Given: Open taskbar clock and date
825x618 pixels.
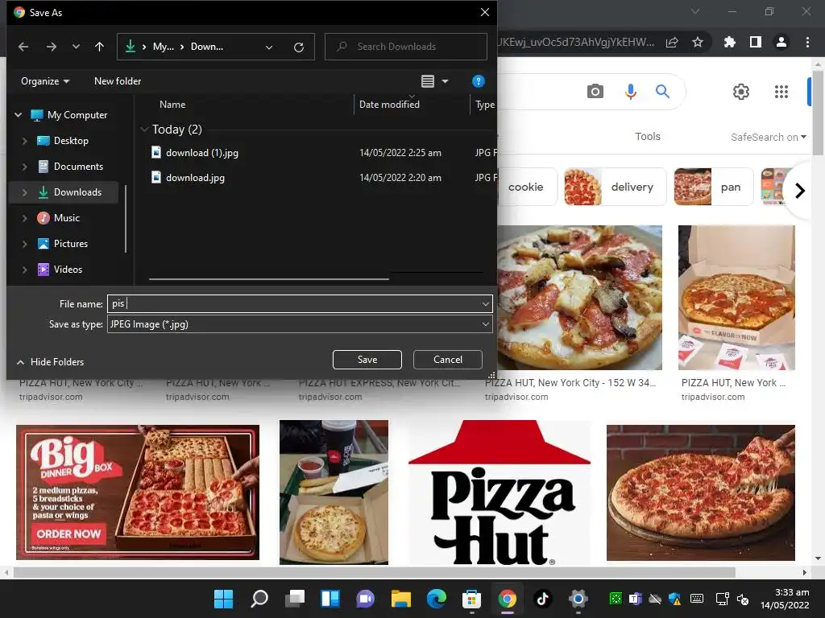Looking at the screenshot, I should coord(785,599).
